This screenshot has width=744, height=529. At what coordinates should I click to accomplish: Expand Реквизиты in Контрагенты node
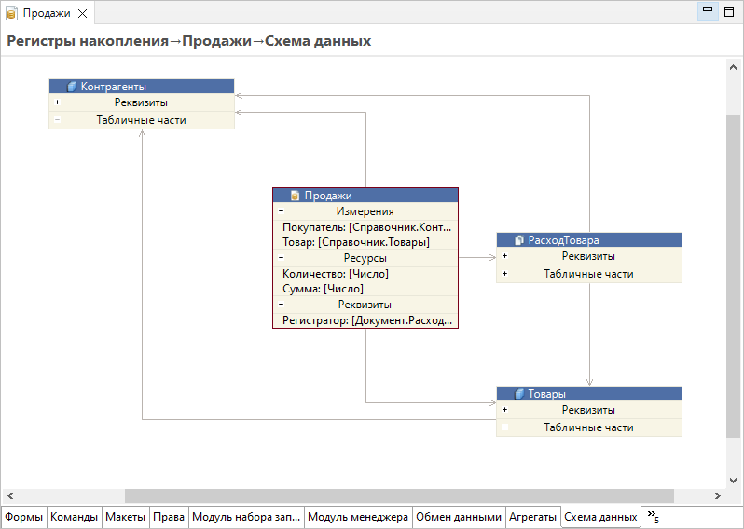pyautogui.click(x=57, y=102)
